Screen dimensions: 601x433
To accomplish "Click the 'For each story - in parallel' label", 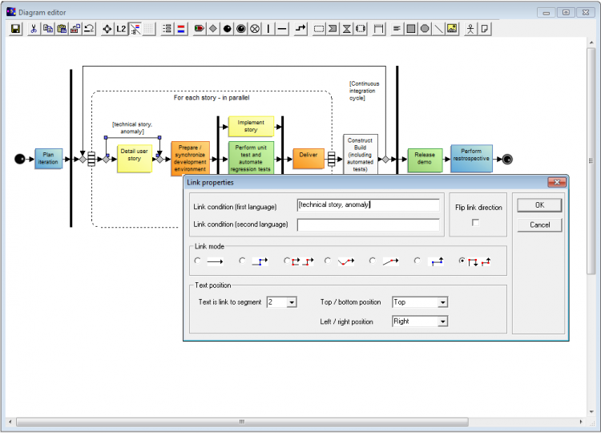I will coord(212,98).
